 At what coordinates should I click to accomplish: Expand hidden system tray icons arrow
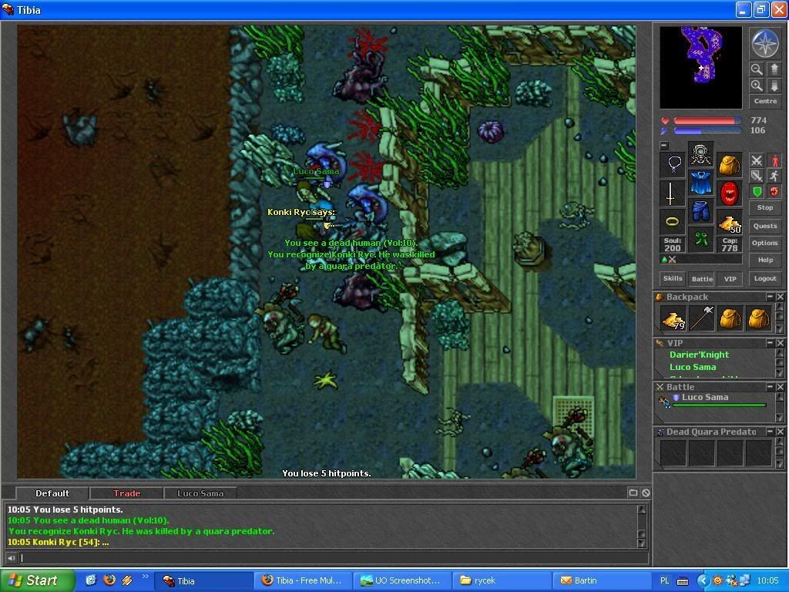click(x=703, y=580)
